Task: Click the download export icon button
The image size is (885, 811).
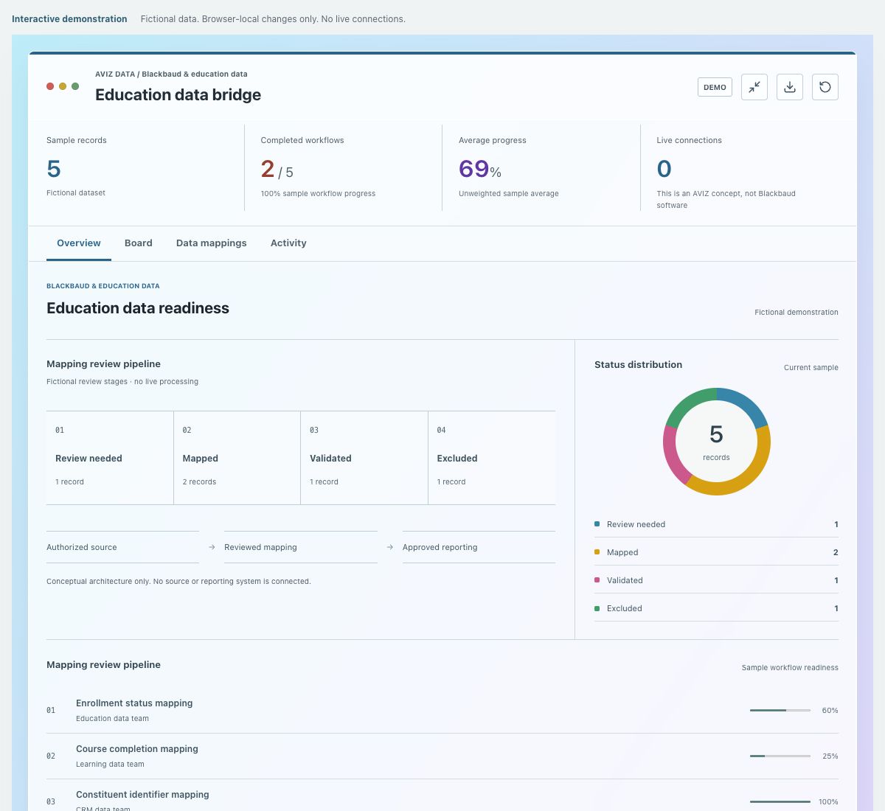Action: pos(790,87)
